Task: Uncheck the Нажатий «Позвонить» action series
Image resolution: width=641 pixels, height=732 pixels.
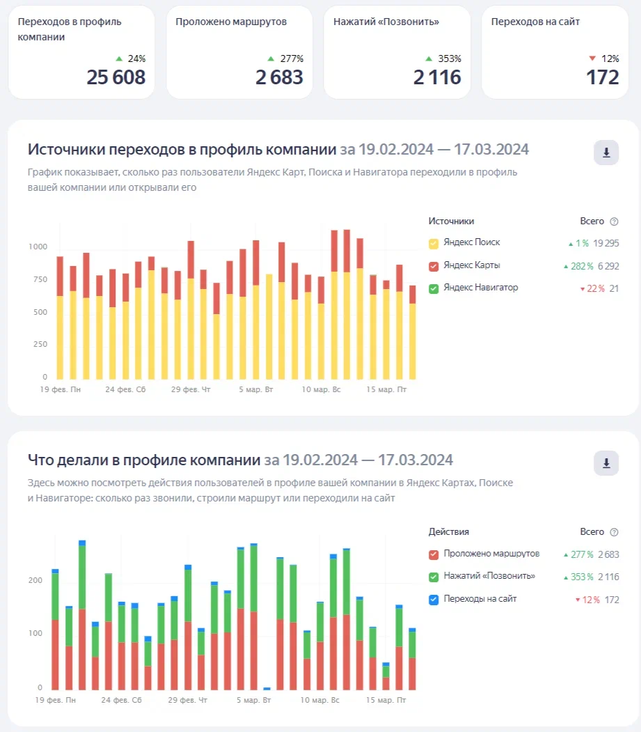Action: [434, 577]
